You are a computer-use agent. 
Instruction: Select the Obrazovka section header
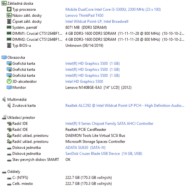(16, 58)
